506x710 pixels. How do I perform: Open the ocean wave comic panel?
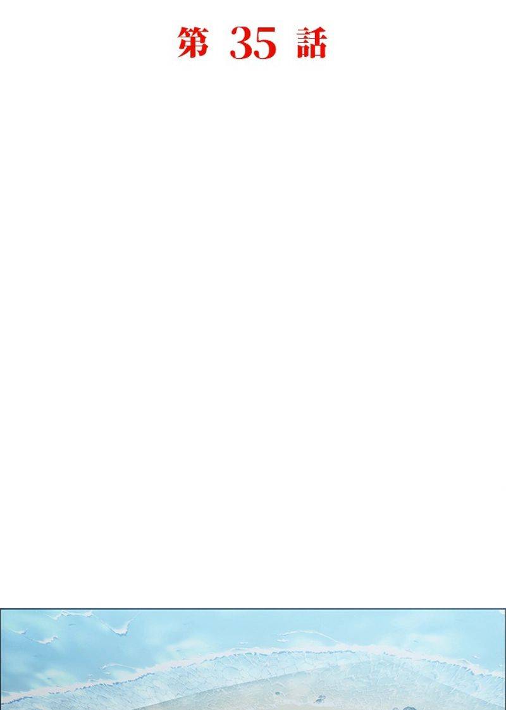coord(253,659)
